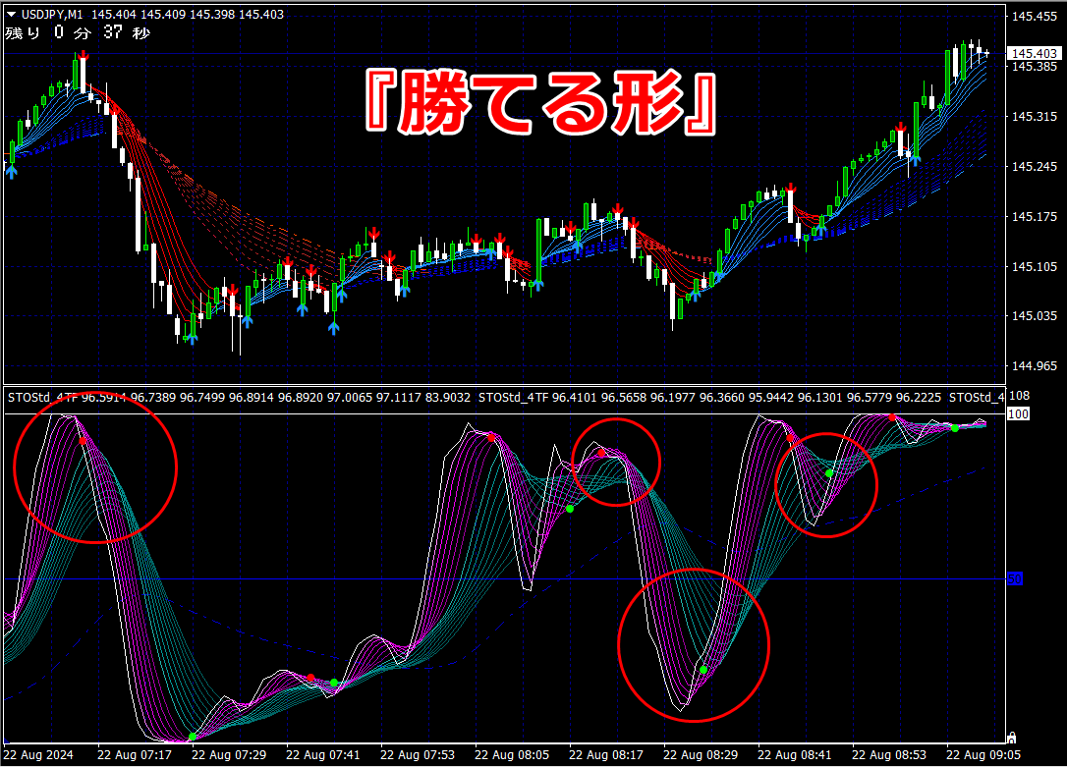The height and width of the screenshot is (768, 1067).
Task: Click the first STOStd_4TF indicator label
Action: click(43, 398)
